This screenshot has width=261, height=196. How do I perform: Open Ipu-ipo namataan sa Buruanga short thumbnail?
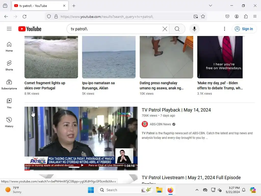(109, 57)
